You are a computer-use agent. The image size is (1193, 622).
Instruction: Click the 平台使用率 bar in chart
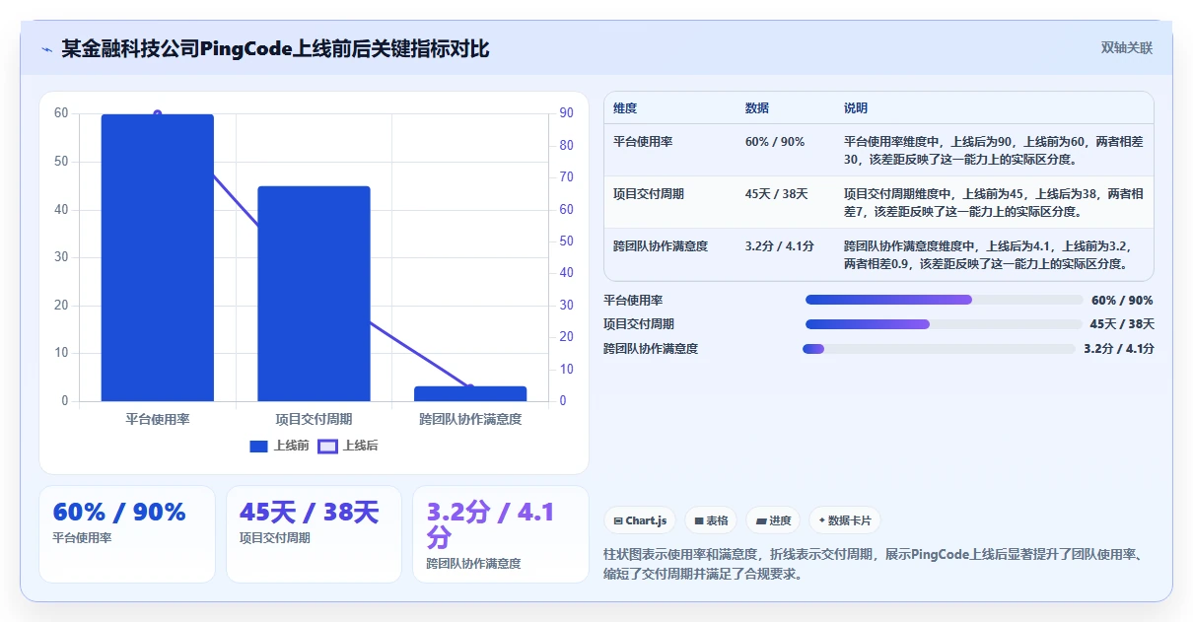point(158,257)
